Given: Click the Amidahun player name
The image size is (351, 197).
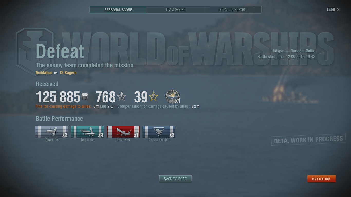Looking at the screenshot, I should coord(44,73).
